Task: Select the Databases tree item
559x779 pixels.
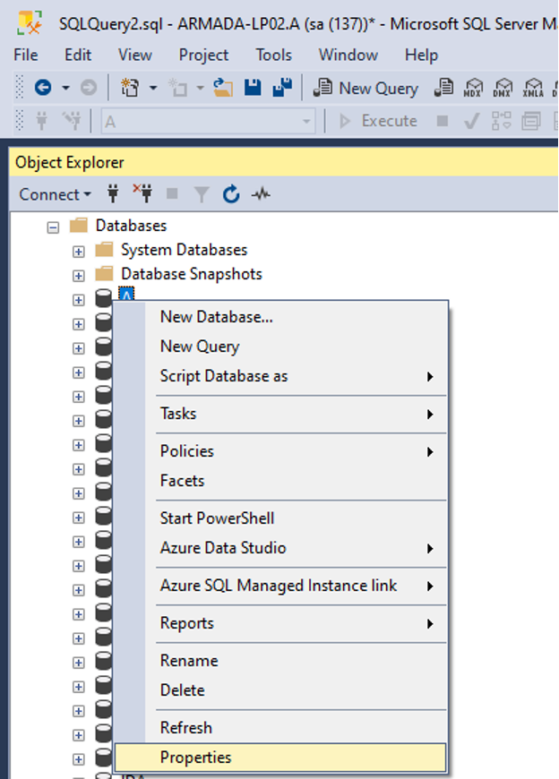Action: (131, 226)
